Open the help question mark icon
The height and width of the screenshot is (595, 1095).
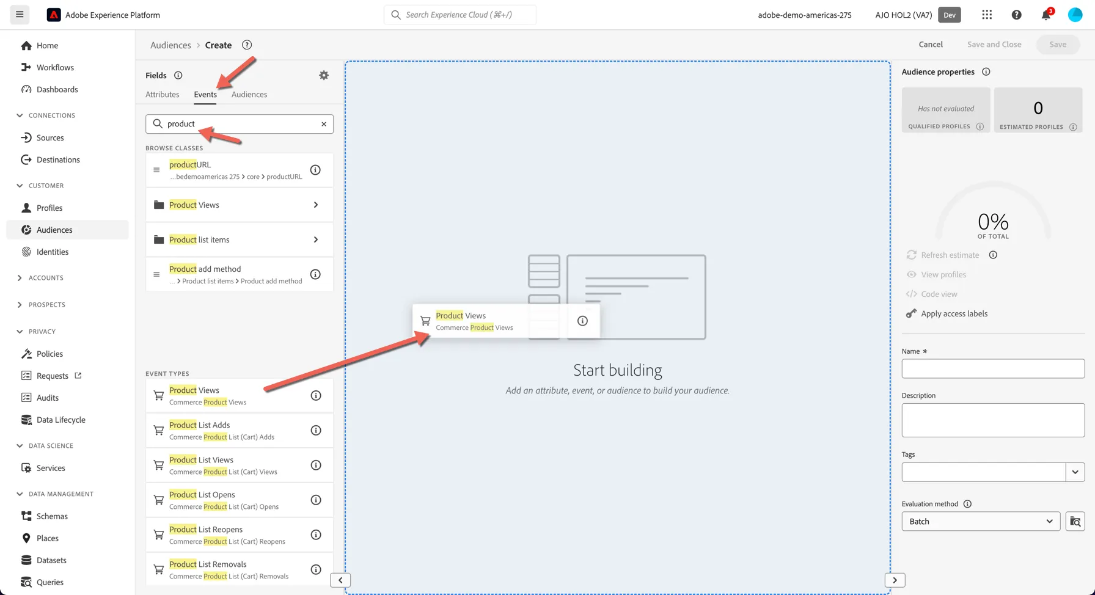pyautogui.click(x=1016, y=15)
